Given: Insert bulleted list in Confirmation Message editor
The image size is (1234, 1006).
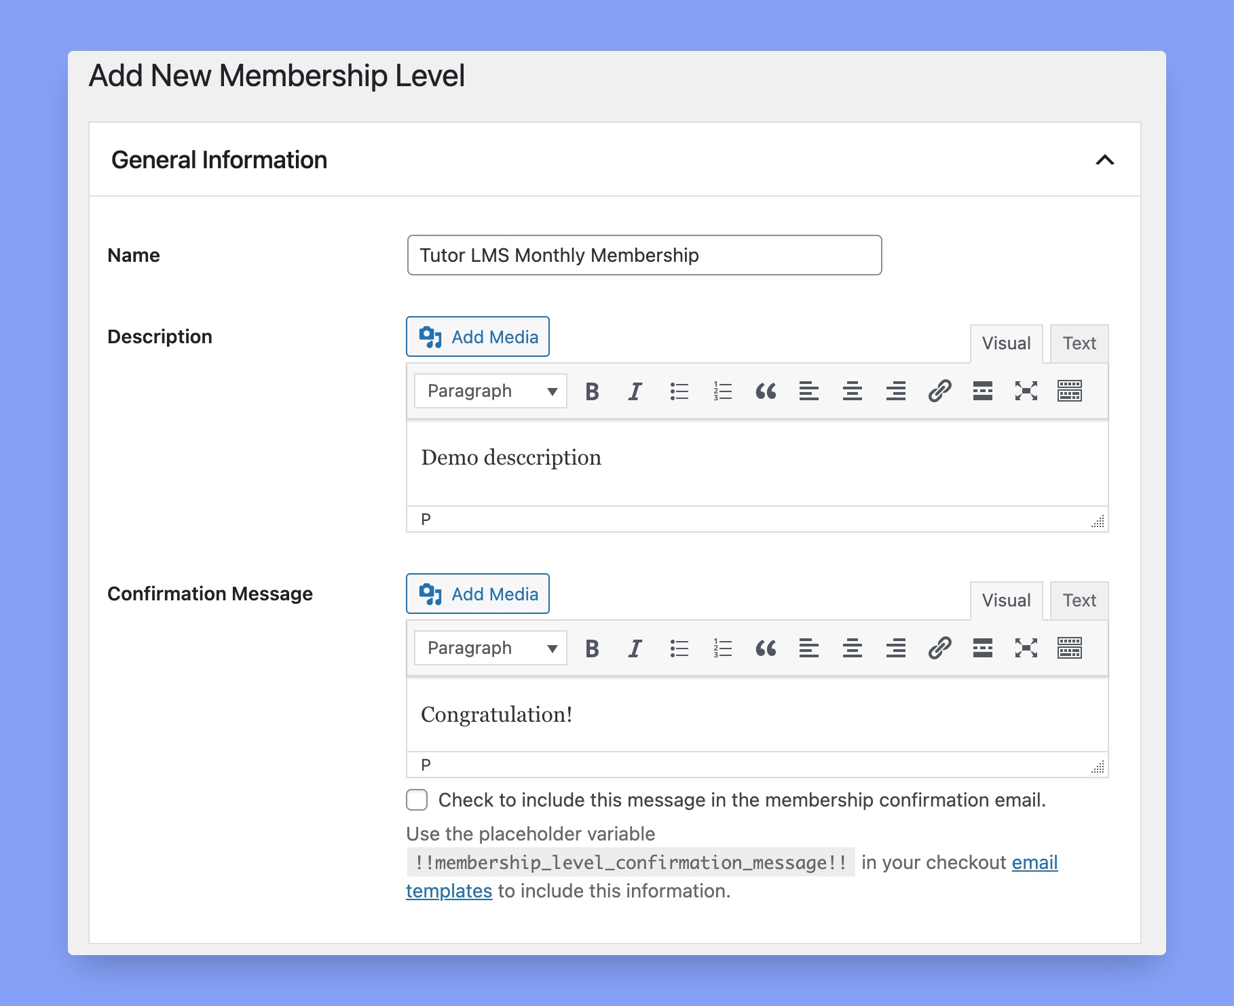Looking at the screenshot, I should pyautogui.click(x=679, y=649).
